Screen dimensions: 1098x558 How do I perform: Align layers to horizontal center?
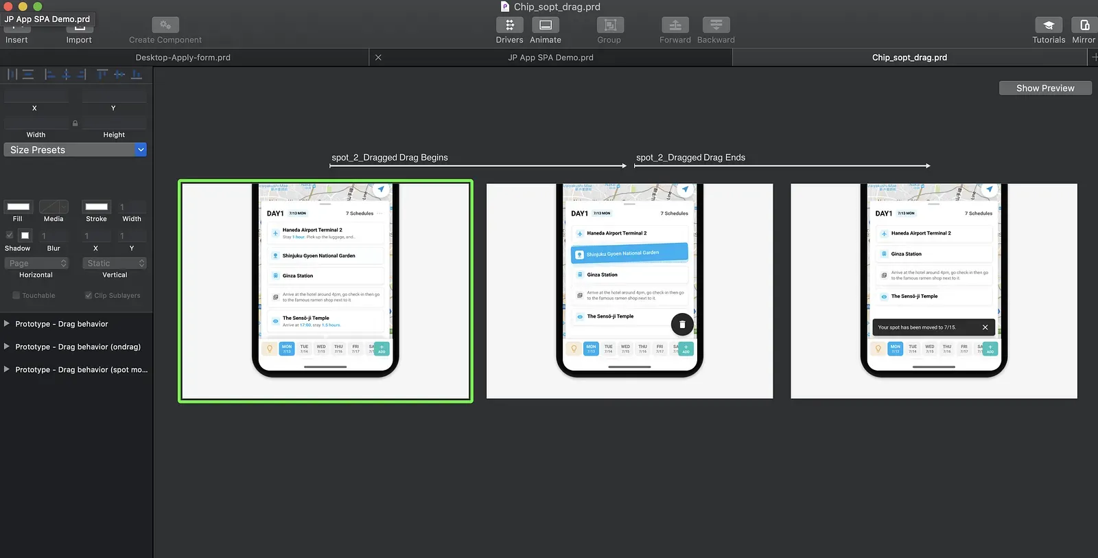click(x=67, y=74)
